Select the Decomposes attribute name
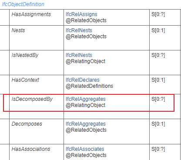The height and width of the screenshot is (160, 181). click(x=27, y=124)
